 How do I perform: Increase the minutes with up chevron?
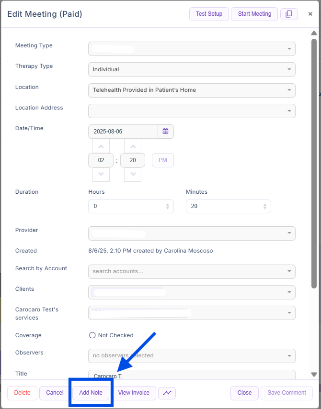(x=133, y=146)
